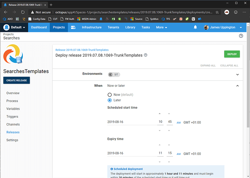
Task: Open the SysMon bookmark
Action: (x=152, y=19)
